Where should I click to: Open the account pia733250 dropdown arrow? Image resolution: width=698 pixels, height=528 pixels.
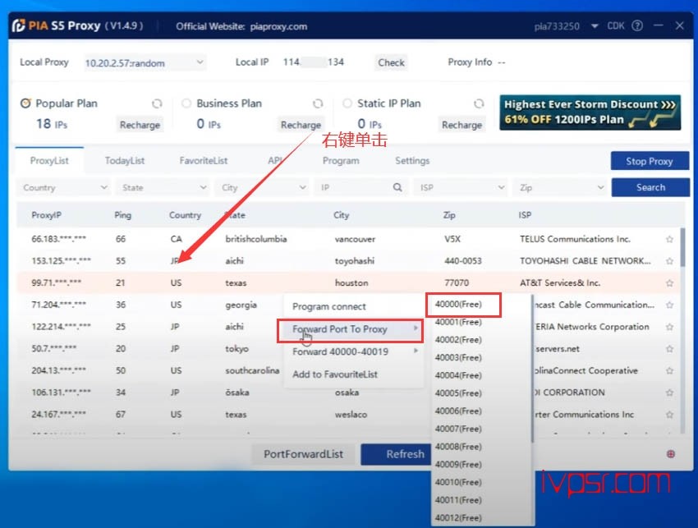click(595, 25)
